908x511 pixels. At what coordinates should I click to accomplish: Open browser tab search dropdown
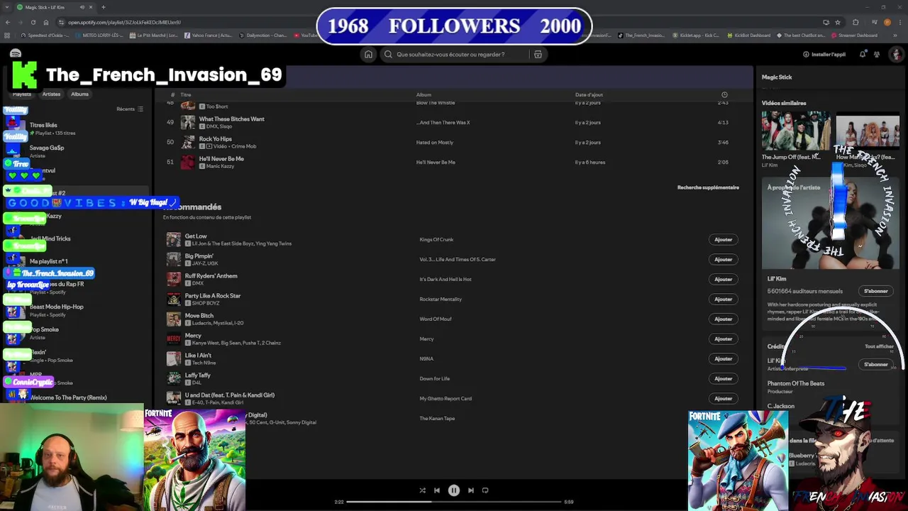[x=7, y=7]
